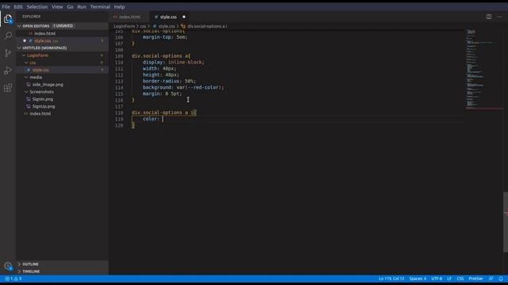Open Terminal menu
Viewport: 508px width, 285px height.
[100, 6]
